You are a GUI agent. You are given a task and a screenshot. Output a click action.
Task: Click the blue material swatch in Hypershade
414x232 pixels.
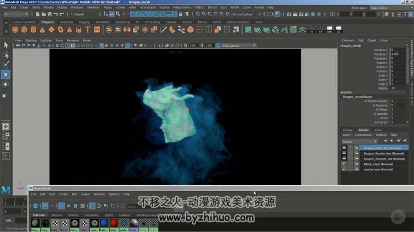coord(104,223)
